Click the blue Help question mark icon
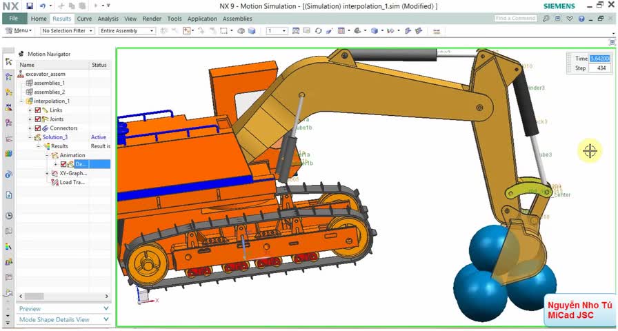 (x=581, y=19)
